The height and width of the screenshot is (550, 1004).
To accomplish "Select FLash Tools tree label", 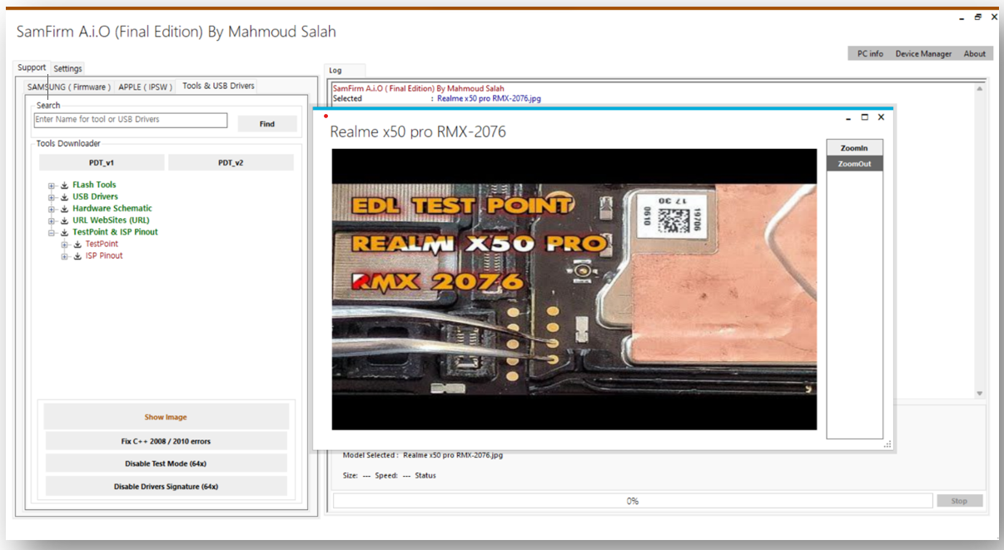I will click(x=94, y=186).
